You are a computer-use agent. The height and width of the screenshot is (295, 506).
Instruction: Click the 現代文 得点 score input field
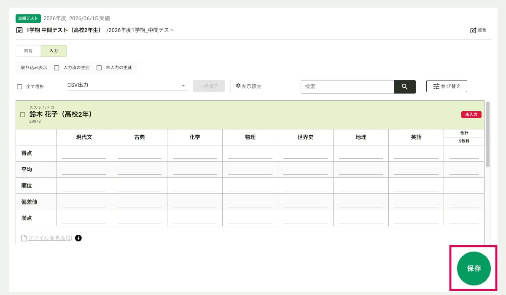(84, 153)
